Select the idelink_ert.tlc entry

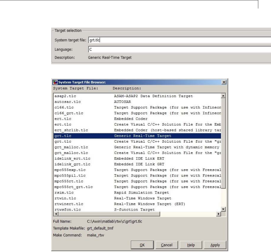click(x=137, y=159)
